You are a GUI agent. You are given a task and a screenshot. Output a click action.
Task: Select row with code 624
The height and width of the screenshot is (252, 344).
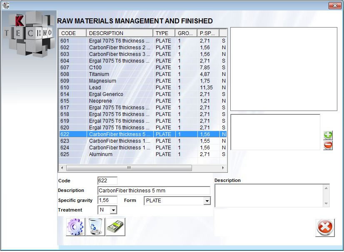click(x=143, y=148)
